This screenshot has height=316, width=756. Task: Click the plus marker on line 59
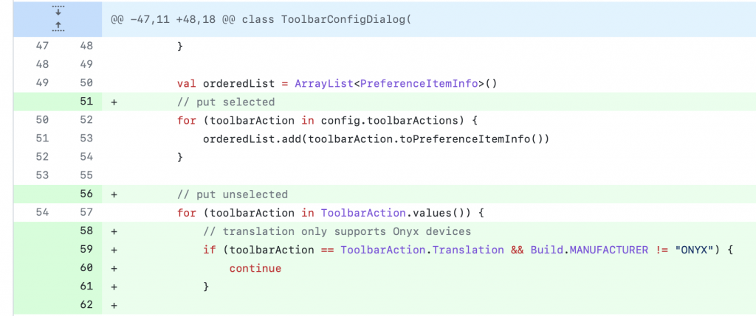(114, 250)
